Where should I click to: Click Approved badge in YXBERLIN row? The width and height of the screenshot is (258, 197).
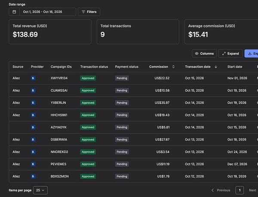tap(88, 103)
